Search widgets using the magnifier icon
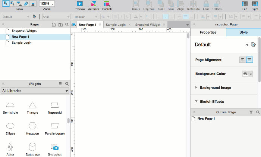 coord(67,84)
